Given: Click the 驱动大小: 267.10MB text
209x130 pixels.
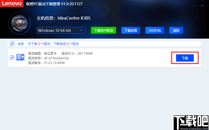Looking at the screenshot, I should (x=77, y=54).
